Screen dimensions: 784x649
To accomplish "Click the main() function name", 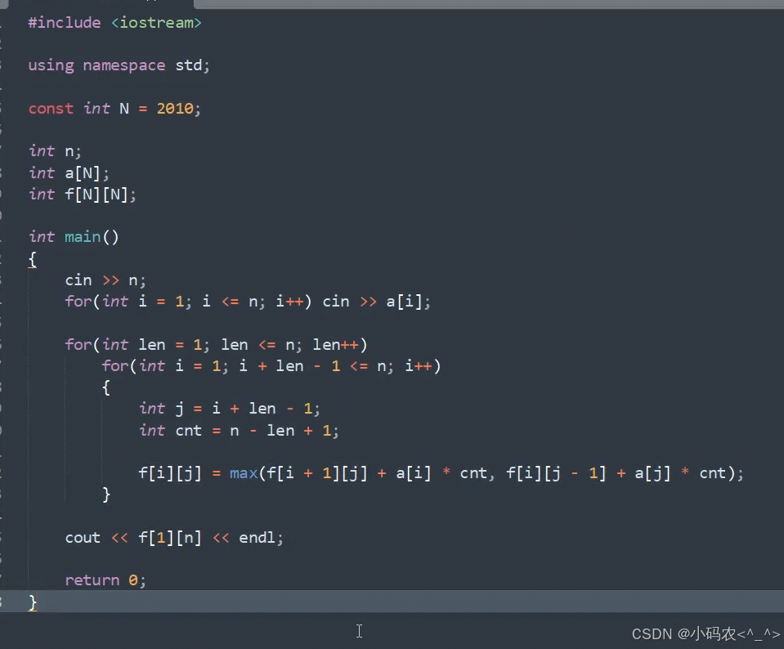I will tap(83, 236).
